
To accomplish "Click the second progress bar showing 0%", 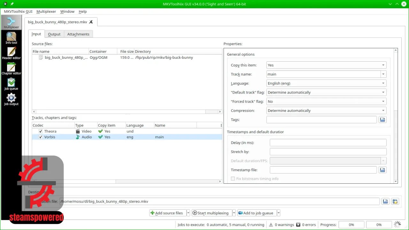I will coord(379,225).
